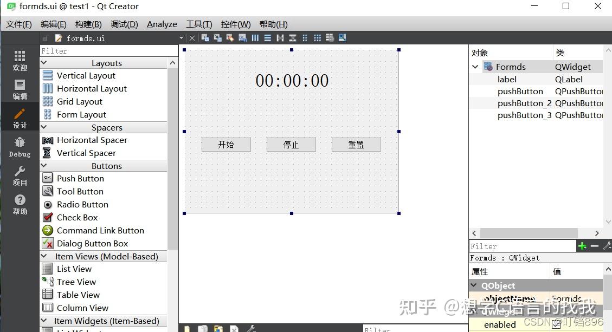Screen dimensions: 612x332
Task: Select the Radio Button widget in sidebar
Action: tap(82, 204)
